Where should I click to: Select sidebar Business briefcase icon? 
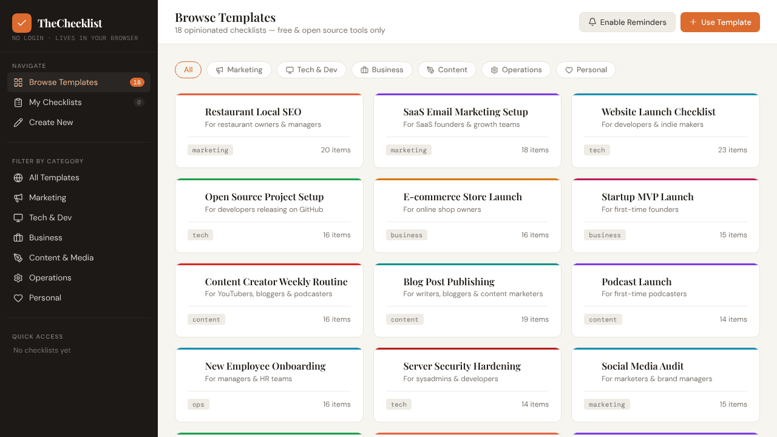coord(18,238)
